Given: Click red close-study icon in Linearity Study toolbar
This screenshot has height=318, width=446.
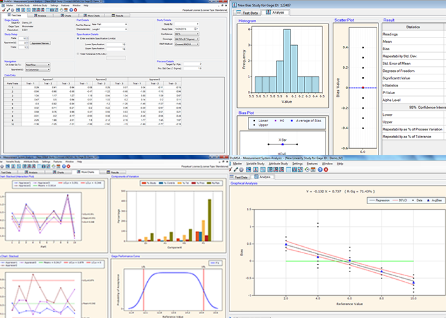Looking at the screenshot, I should coord(326,170).
